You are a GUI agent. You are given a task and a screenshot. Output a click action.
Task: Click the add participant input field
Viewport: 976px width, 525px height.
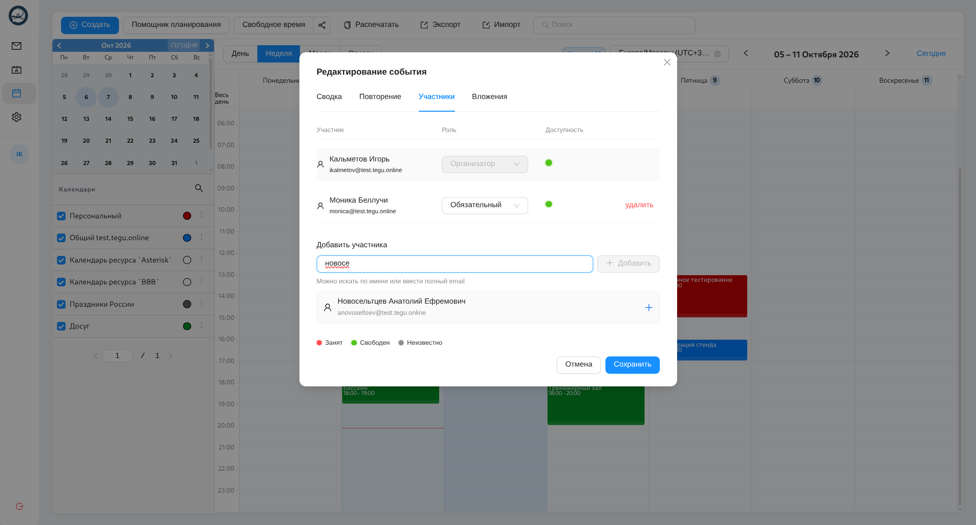coord(455,264)
